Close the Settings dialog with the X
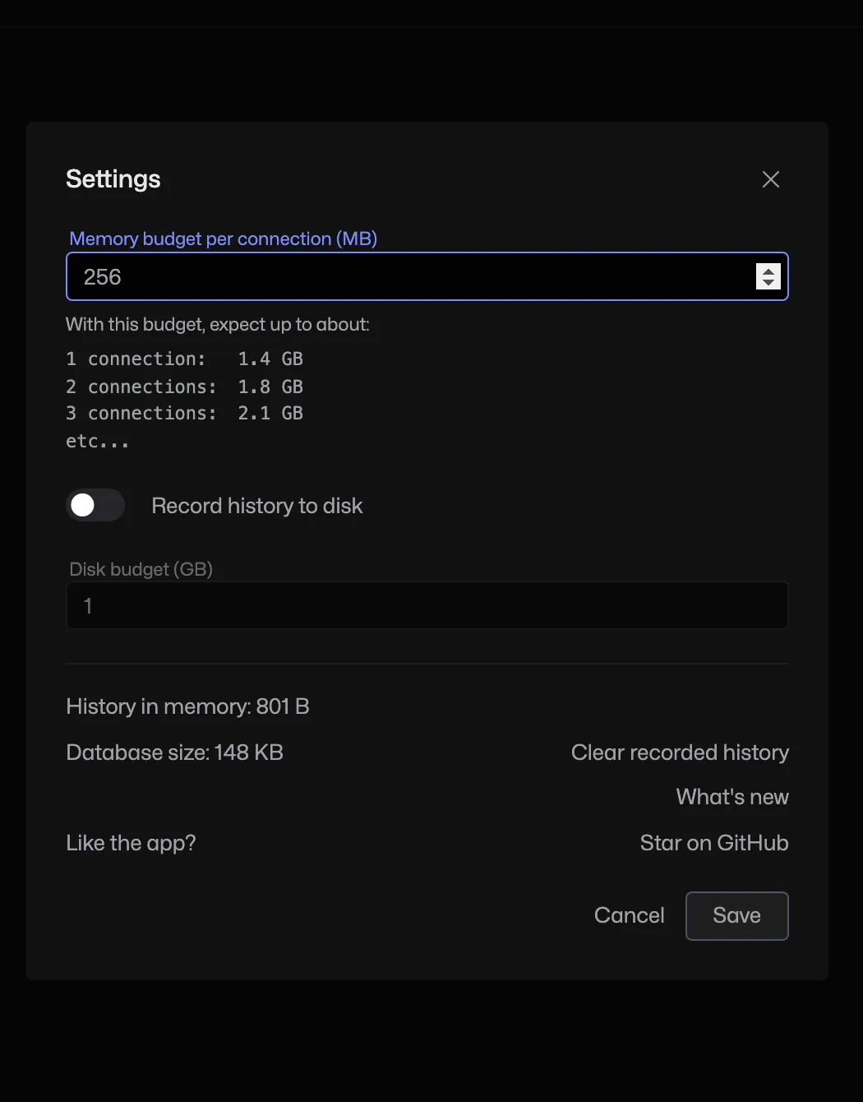 pos(770,179)
